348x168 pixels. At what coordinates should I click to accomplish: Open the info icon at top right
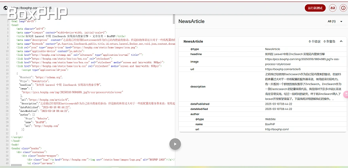coord(343,8)
